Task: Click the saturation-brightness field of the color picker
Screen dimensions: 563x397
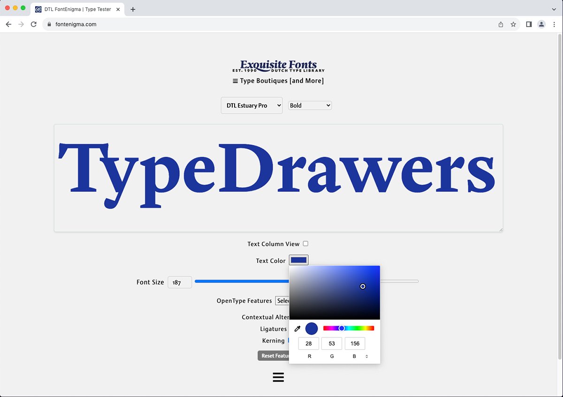Action: click(335, 293)
